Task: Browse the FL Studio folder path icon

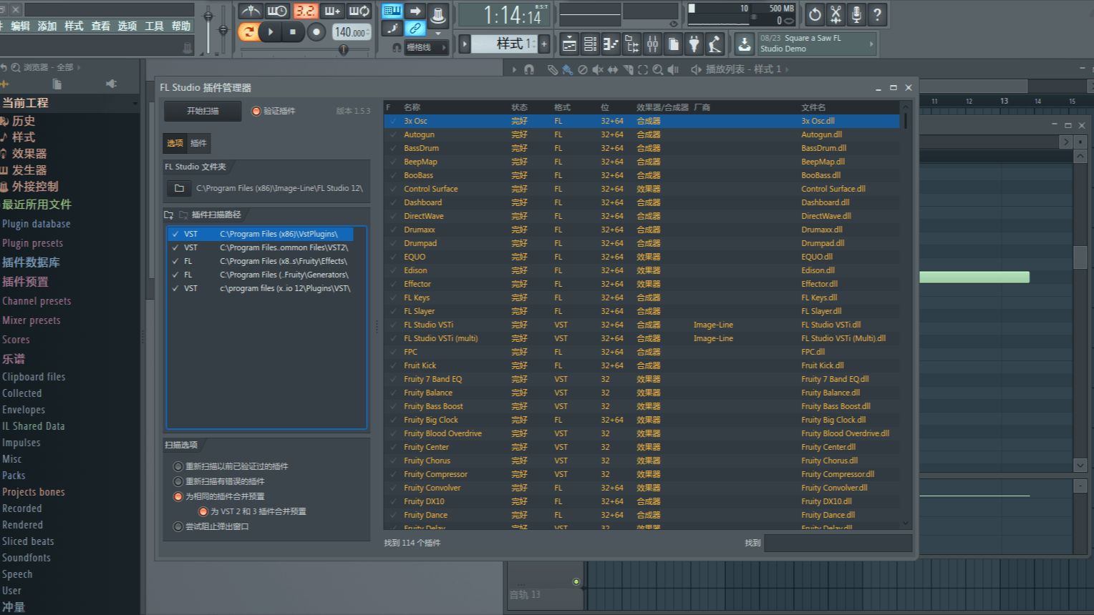Action: click(x=179, y=188)
